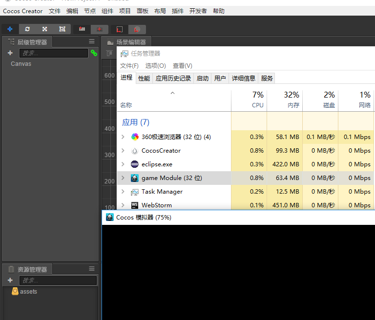This screenshot has width=375, height=320.
Task: Sort processes by 网络 column
Action: pos(356,100)
